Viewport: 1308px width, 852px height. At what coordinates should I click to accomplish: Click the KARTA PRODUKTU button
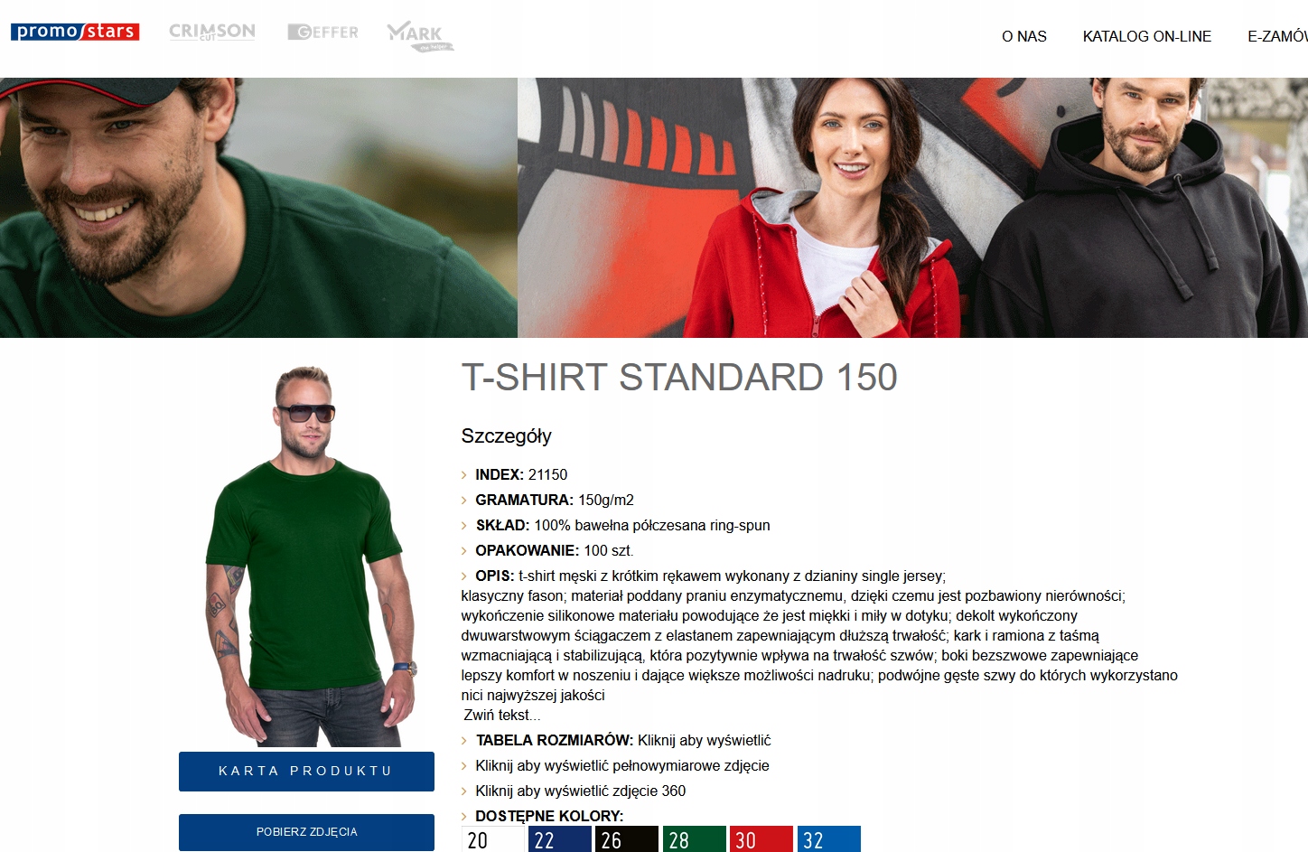pyautogui.click(x=306, y=772)
